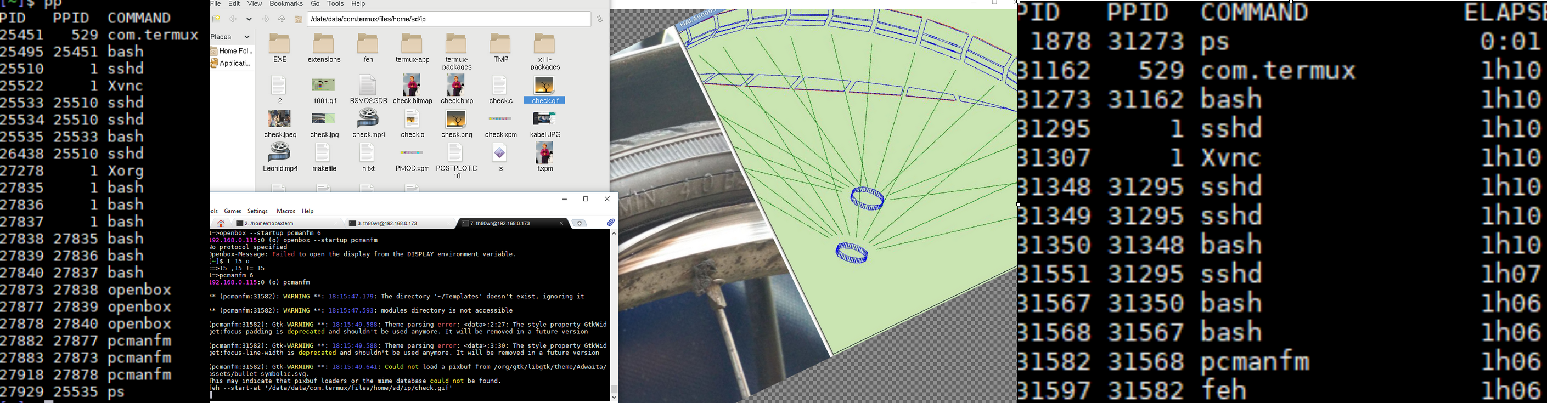Select the highlighted check.gif file

[x=545, y=90]
